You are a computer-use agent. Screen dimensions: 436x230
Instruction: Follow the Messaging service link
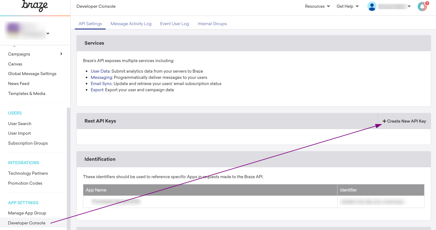coord(101,77)
